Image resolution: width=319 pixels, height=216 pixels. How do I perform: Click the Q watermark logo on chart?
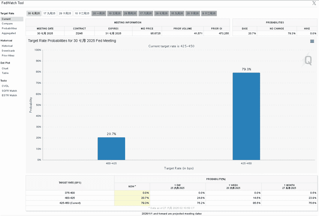tap(308, 60)
